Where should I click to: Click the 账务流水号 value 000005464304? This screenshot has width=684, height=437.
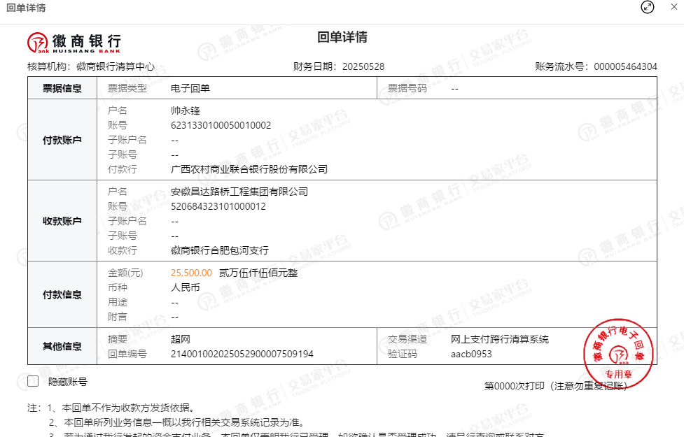point(625,66)
